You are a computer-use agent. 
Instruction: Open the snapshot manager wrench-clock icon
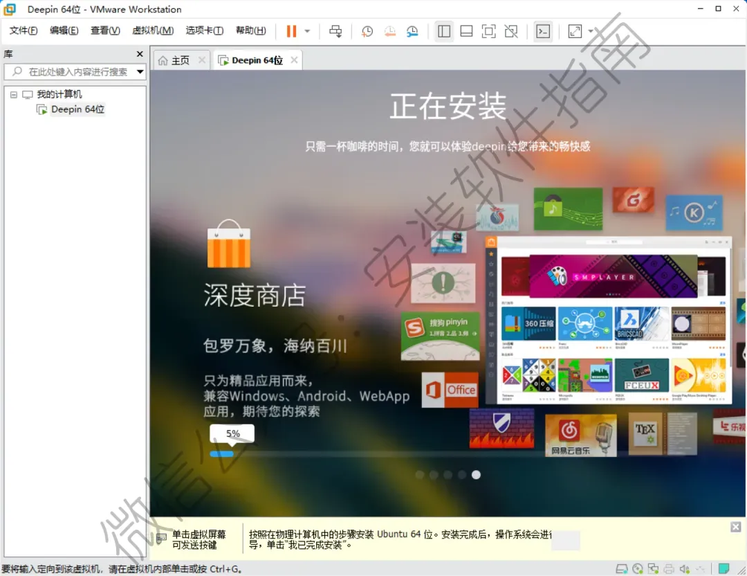(x=412, y=31)
